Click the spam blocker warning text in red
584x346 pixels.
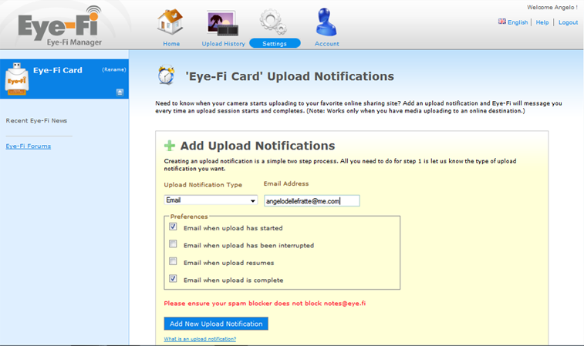tap(265, 303)
